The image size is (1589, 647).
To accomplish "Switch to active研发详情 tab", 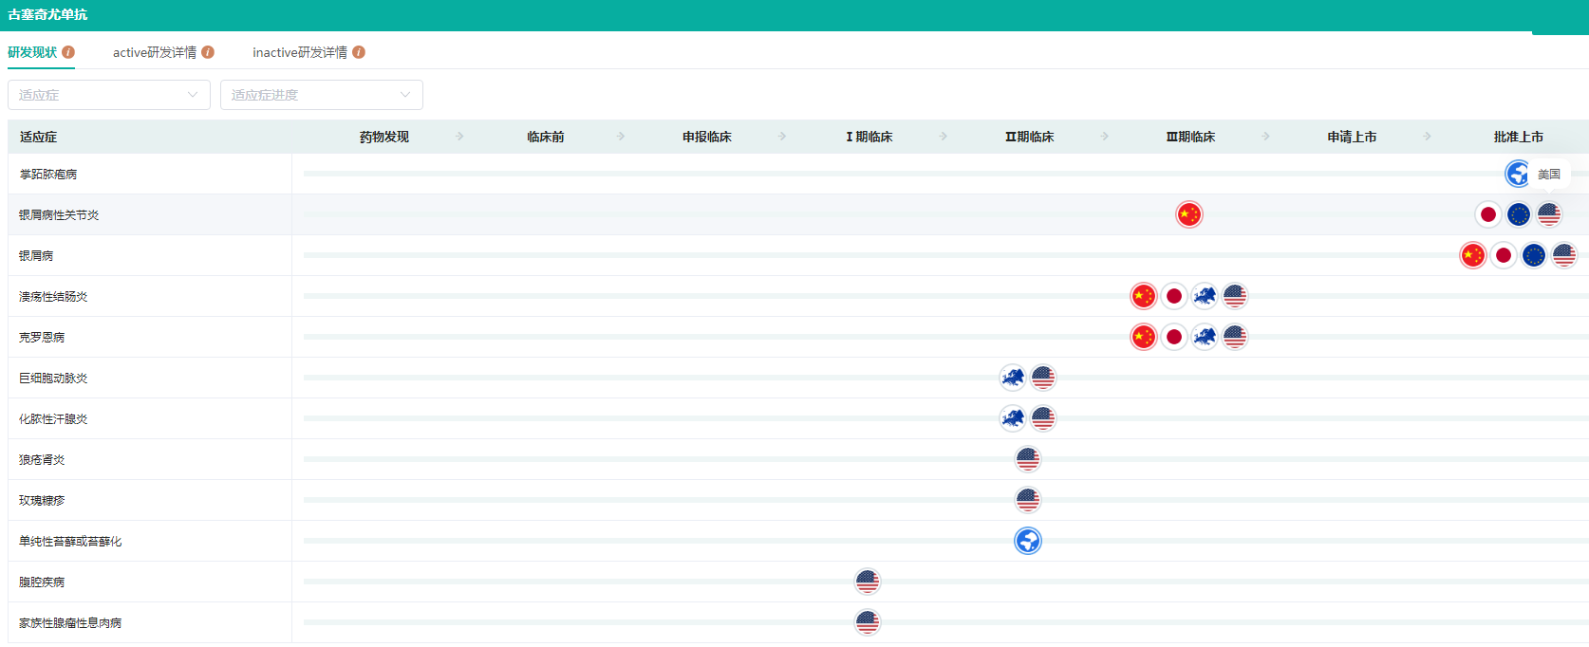I will point(154,52).
